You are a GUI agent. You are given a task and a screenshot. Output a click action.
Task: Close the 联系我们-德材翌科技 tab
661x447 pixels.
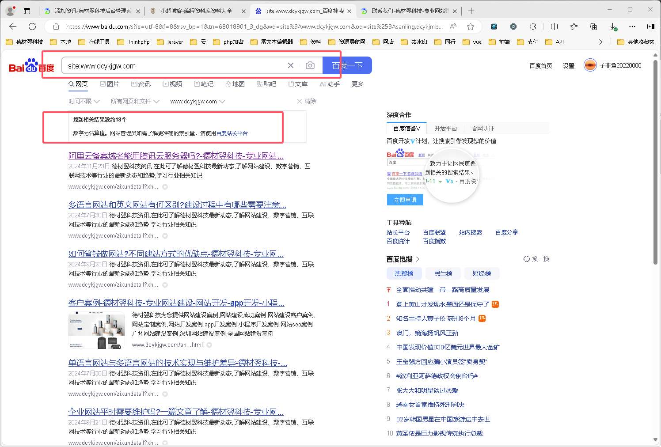pyautogui.click(x=456, y=11)
